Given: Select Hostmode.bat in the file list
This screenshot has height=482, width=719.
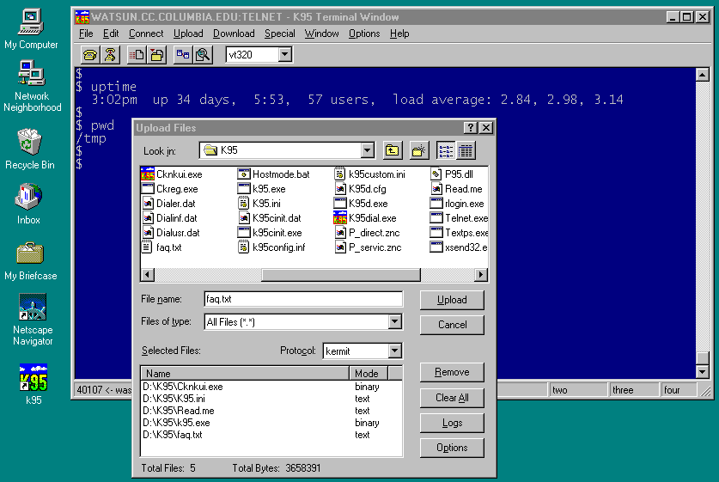Looking at the screenshot, I should click(274, 174).
